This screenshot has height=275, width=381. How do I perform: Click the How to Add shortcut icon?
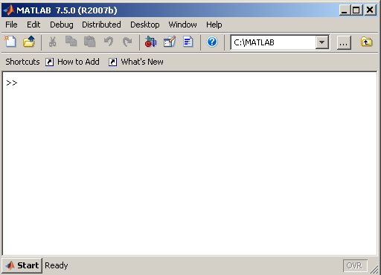click(x=49, y=62)
